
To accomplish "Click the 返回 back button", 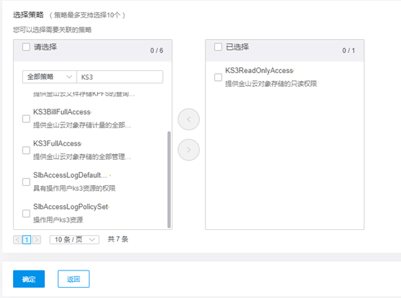I will pos(74,279).
